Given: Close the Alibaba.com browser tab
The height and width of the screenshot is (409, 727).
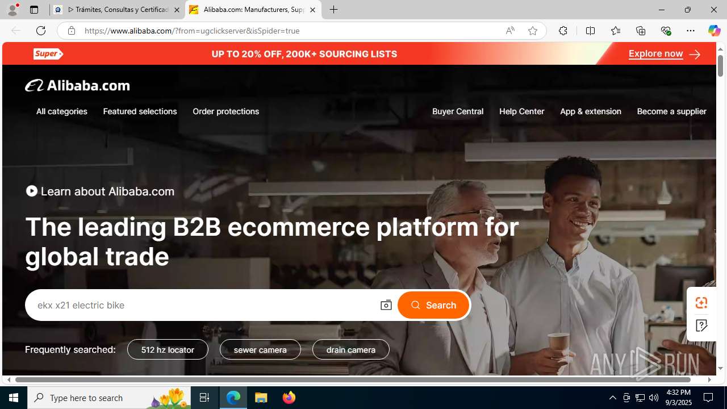Looking at the screenshot, I should click(x=312, y=10).
